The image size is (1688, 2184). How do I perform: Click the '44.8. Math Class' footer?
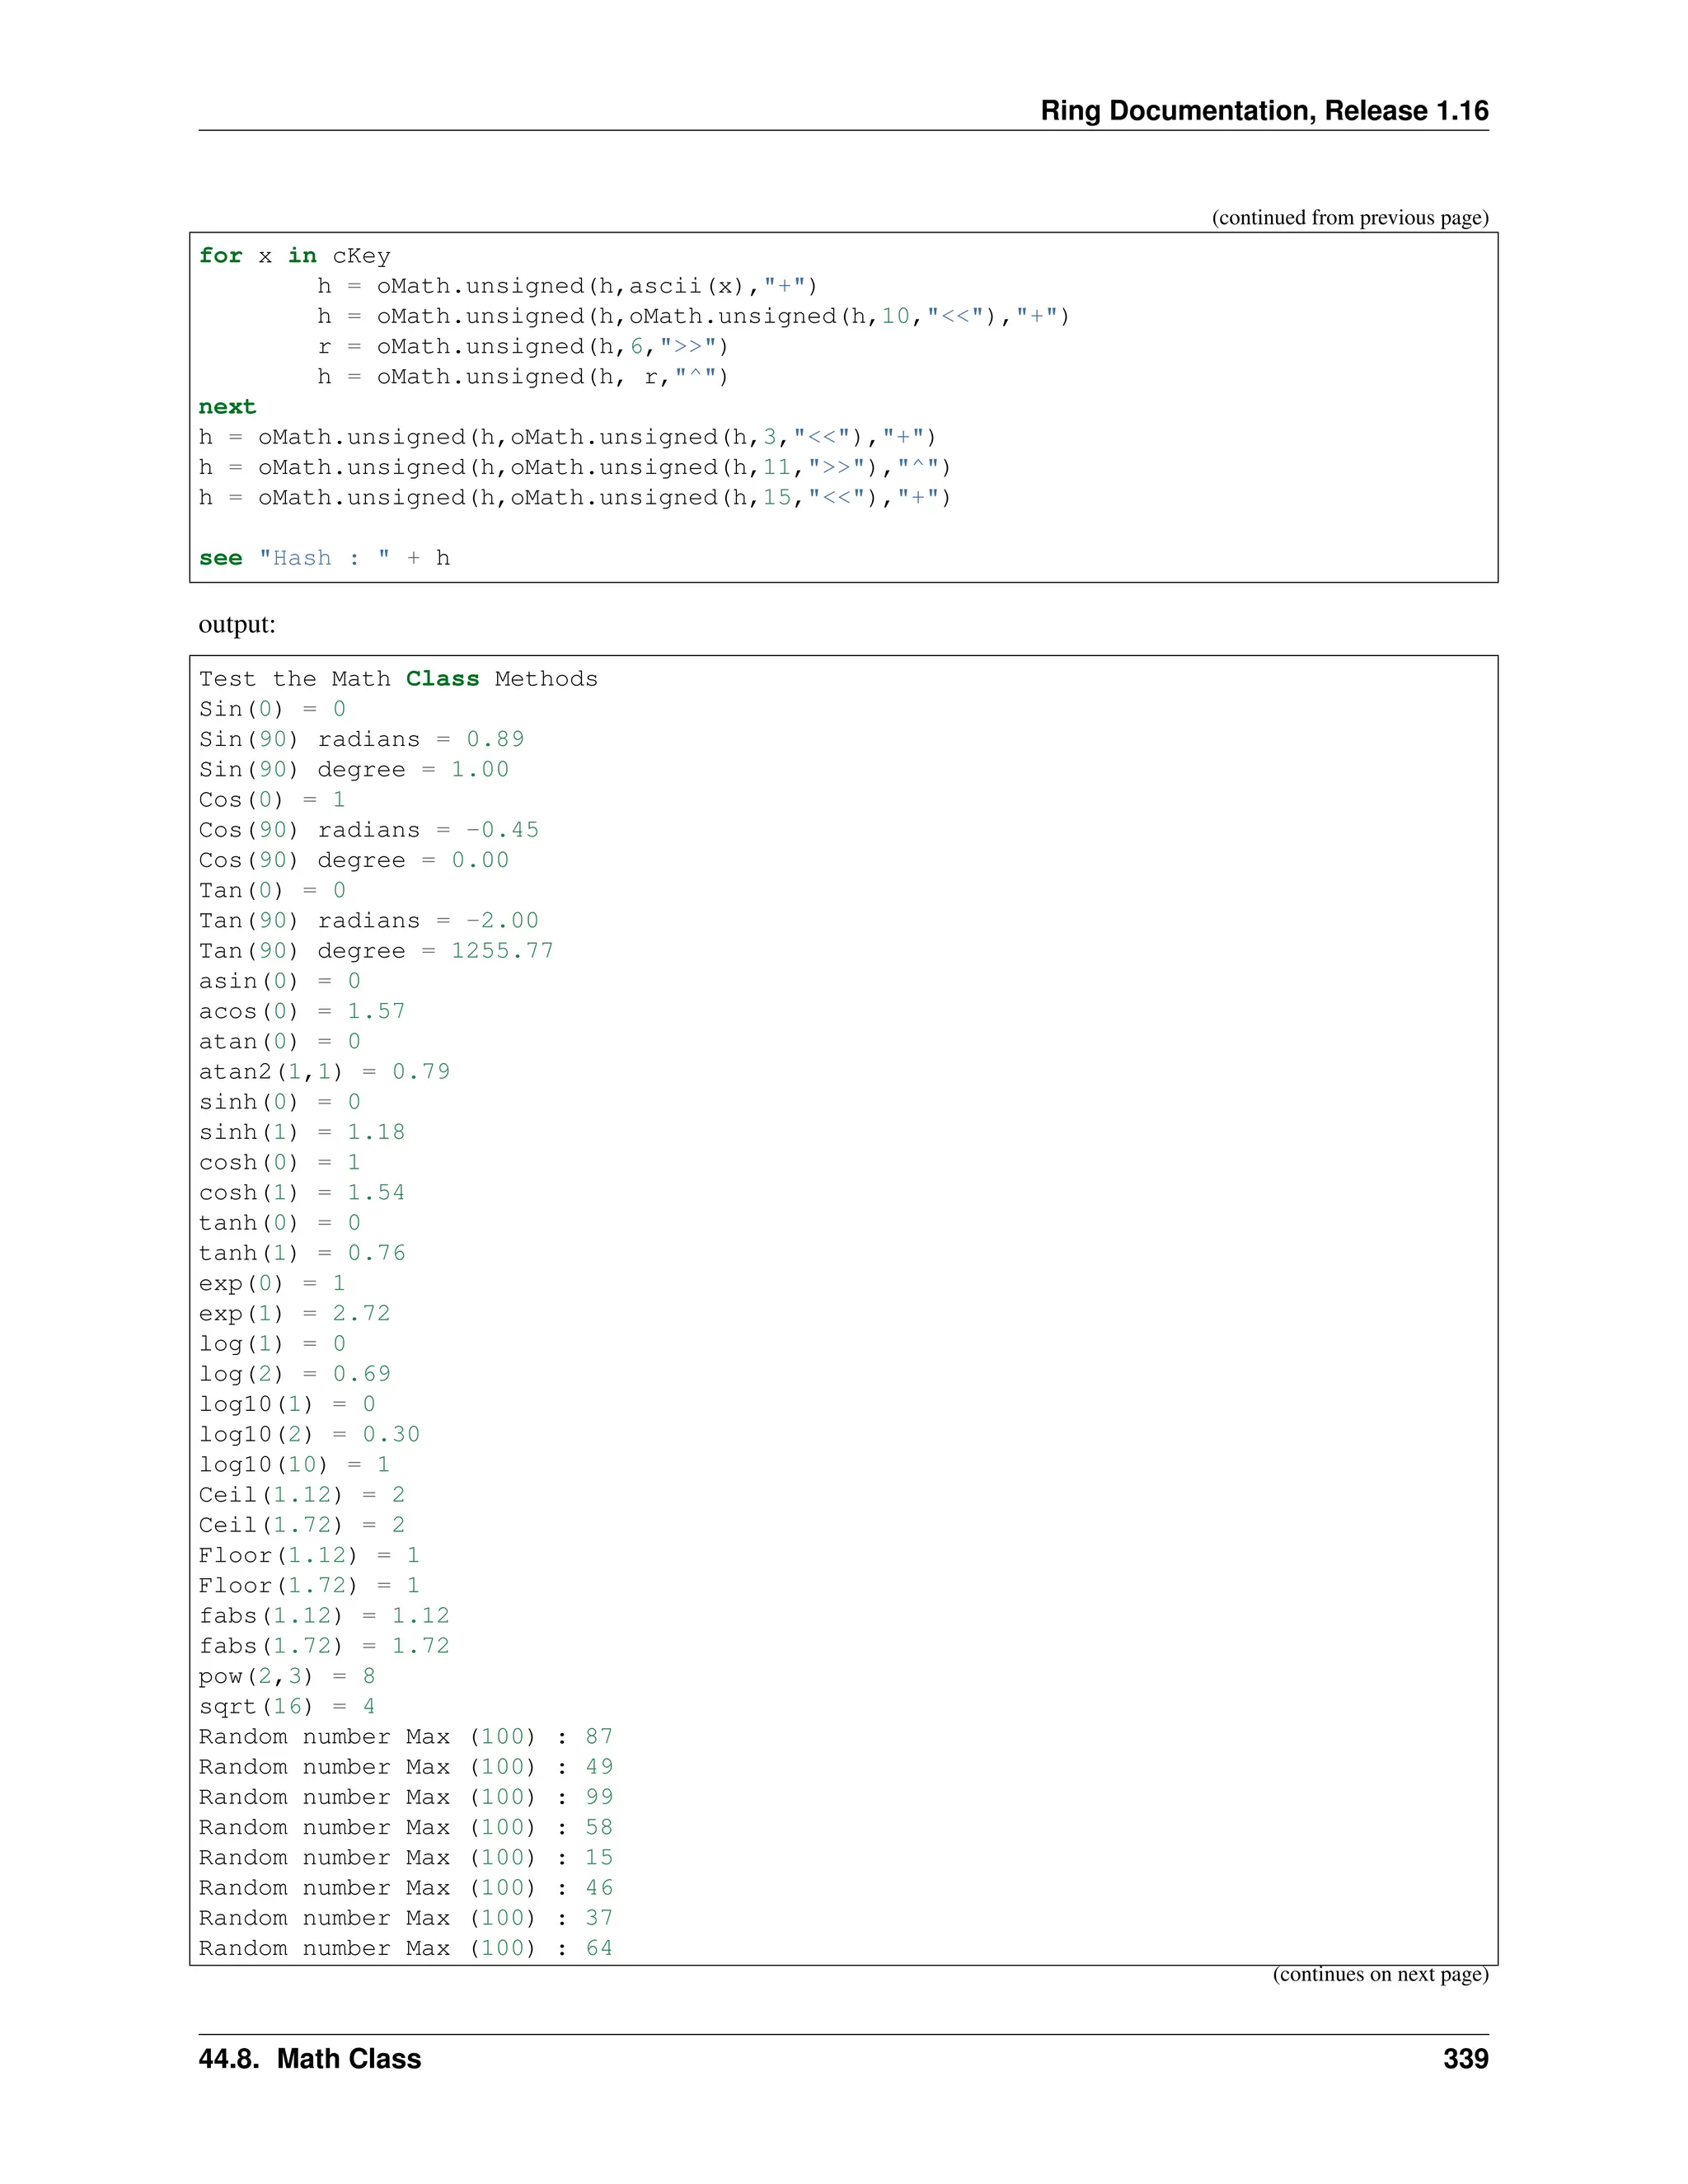tap(310, 2060)
